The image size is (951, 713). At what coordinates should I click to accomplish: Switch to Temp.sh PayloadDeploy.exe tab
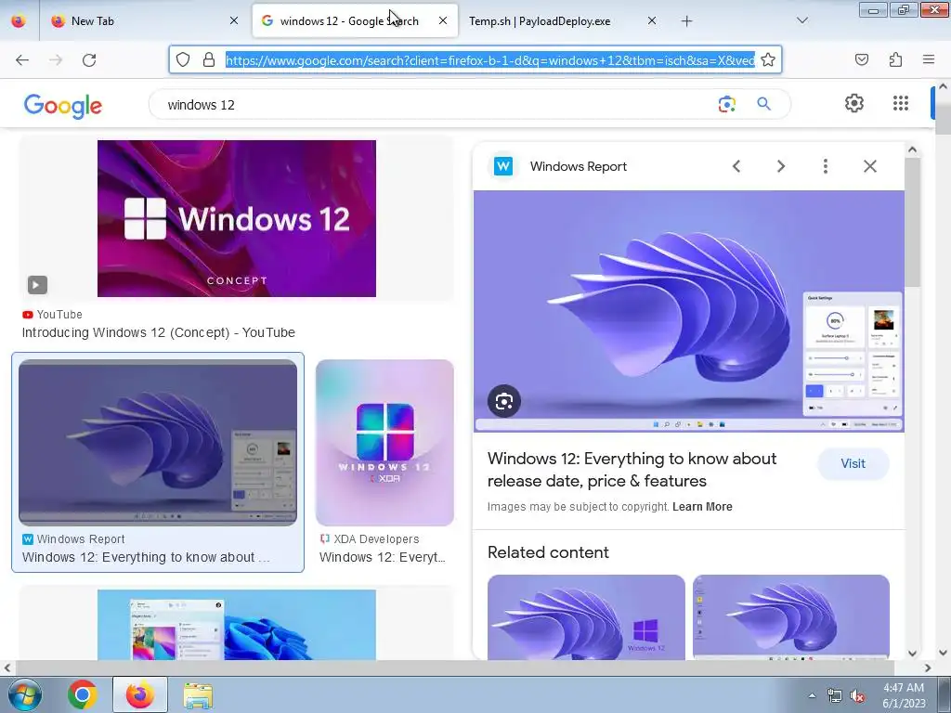click(x=562, y=20)
